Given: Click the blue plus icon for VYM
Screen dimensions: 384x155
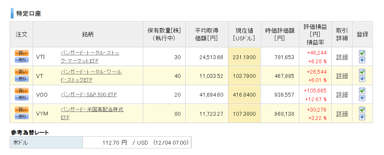Looking at the screenshot, I should coord(362,117).
